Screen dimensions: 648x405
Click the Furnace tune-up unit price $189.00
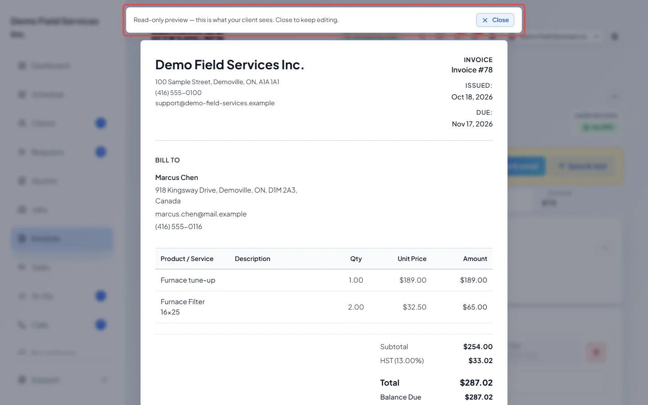[x=413, y=280]
